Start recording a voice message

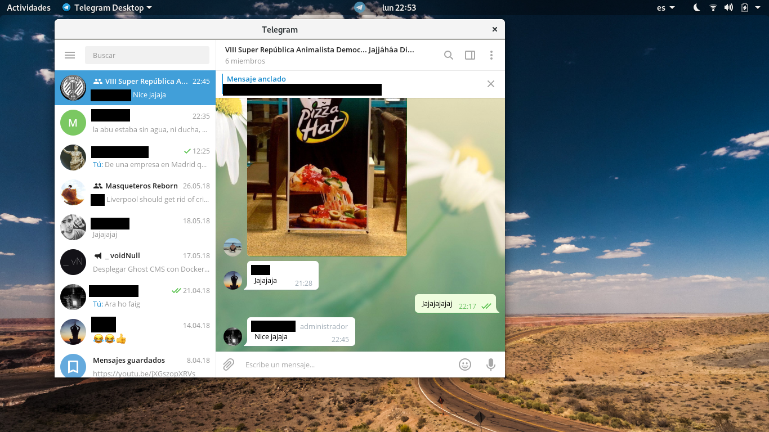(490, 364)
